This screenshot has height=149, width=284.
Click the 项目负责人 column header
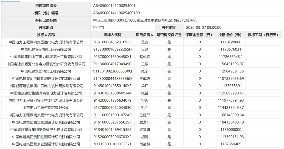click(145, 35)
